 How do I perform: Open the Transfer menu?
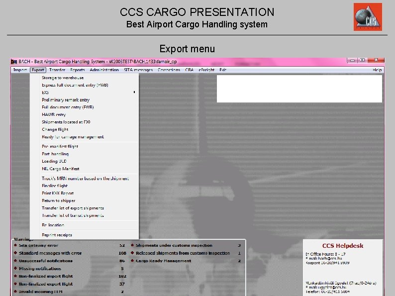(x=57, y=70)
